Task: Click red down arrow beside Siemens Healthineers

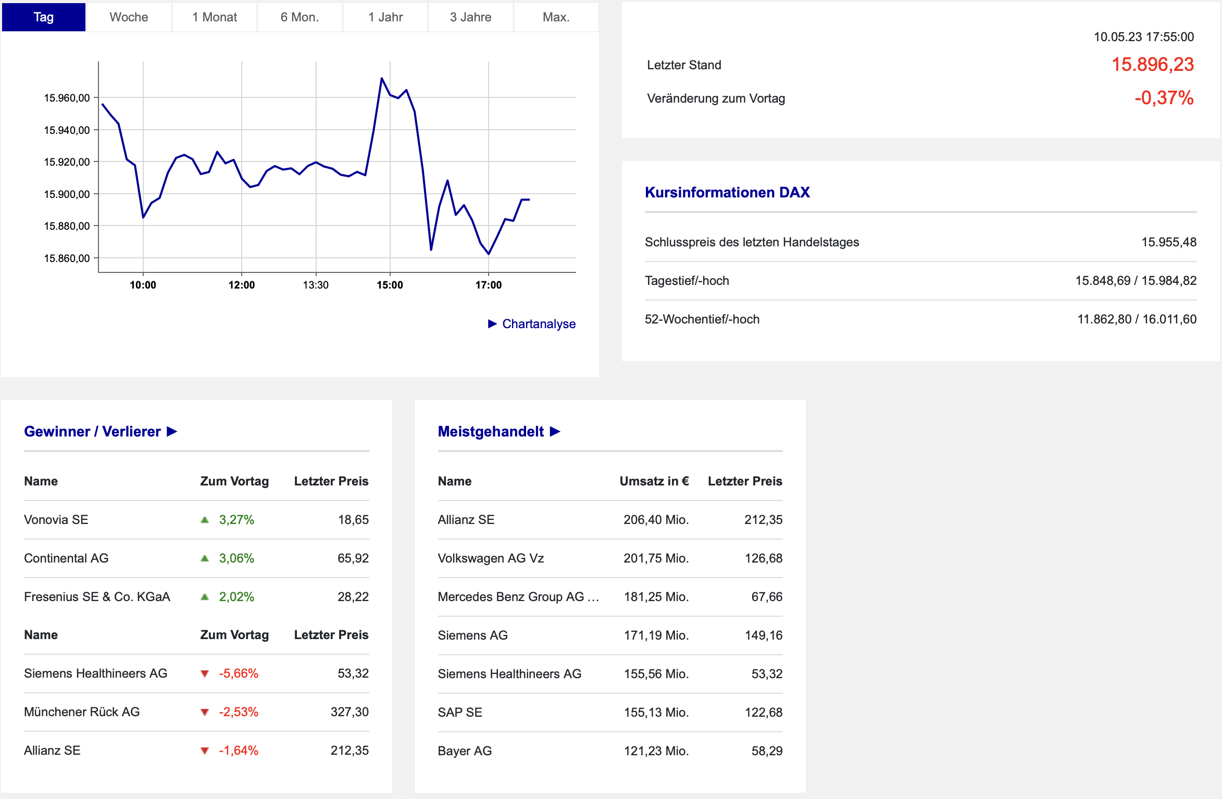Action: (x=205, y=674)
